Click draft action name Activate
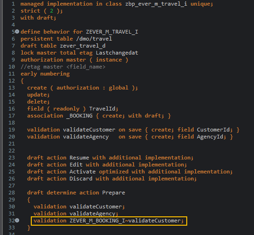This screenshot has width=254, height=235. pos(83,172)
